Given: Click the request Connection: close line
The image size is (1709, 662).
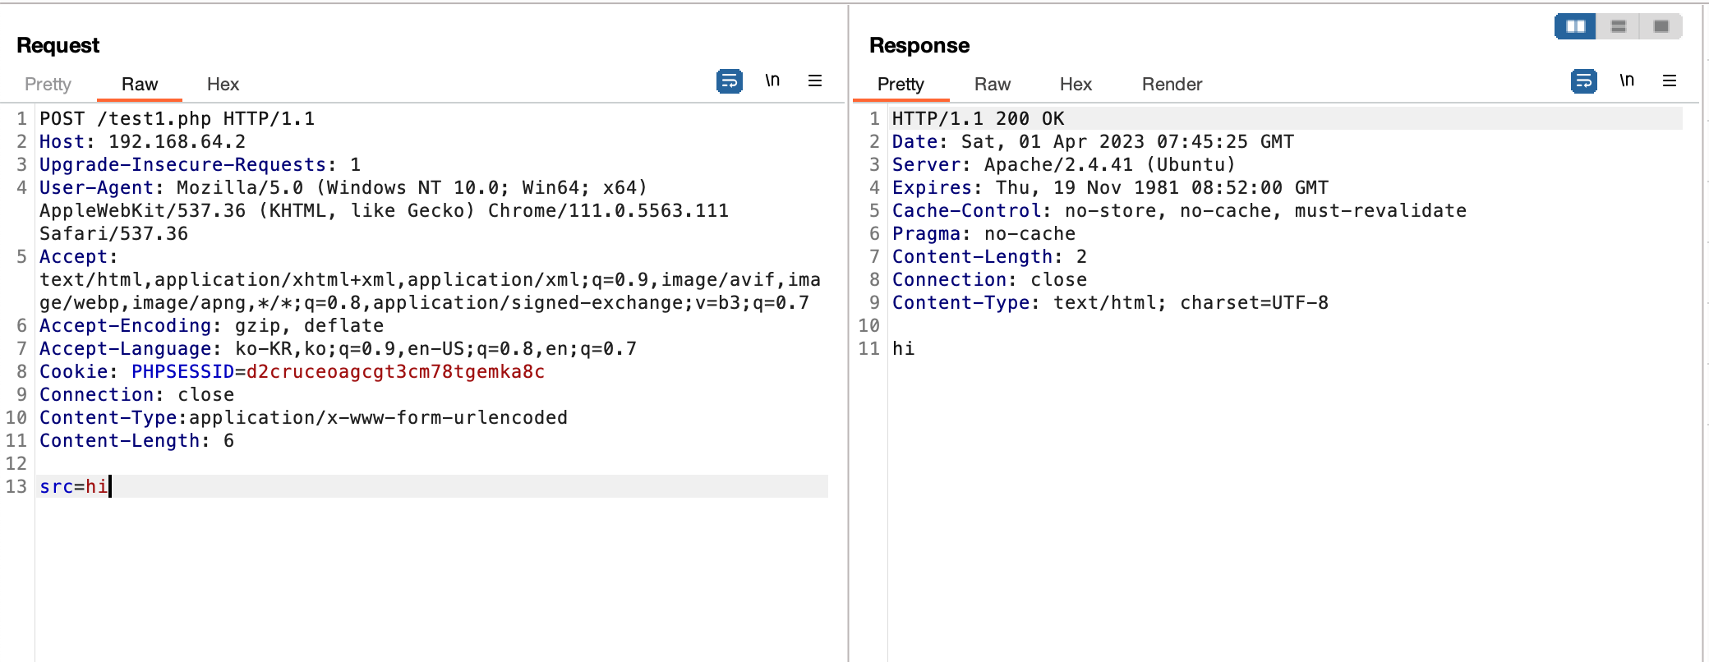Looking at the screenshot, I should (x=136, y=394).
